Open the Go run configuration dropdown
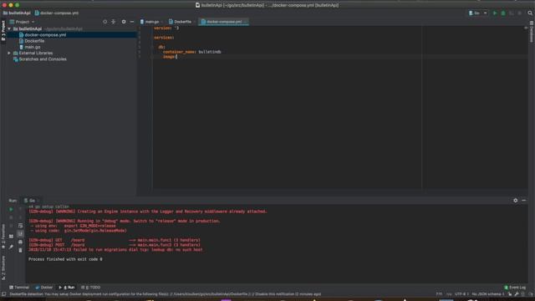Viewport: 535px width, 301px height. [x=478, y=13]
